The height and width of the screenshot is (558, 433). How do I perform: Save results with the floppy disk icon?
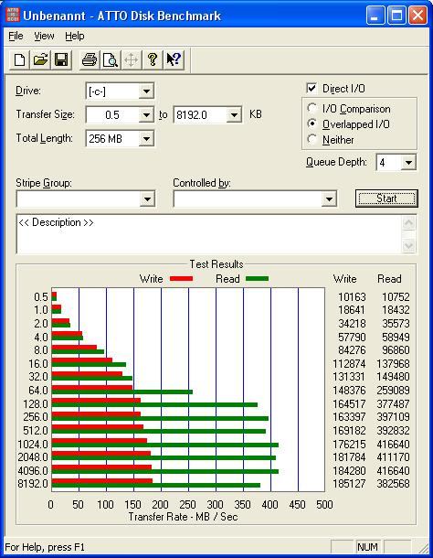[61, 59]
